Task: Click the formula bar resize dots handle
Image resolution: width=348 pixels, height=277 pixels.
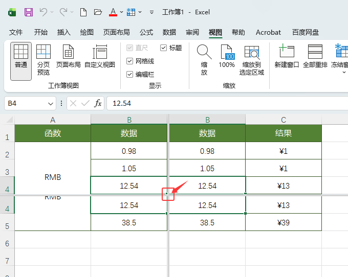Action: click(x=61, y=103)
